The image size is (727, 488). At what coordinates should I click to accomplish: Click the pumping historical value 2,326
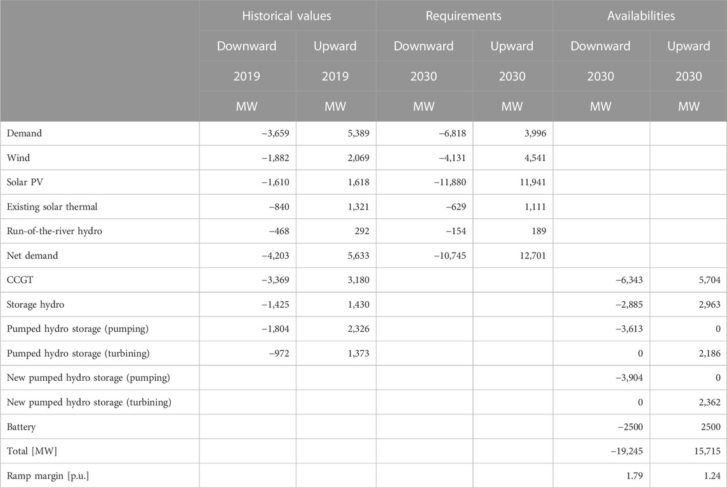[357, 329]
